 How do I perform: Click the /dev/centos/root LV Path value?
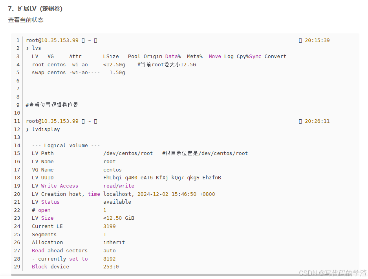coord(128,153)
